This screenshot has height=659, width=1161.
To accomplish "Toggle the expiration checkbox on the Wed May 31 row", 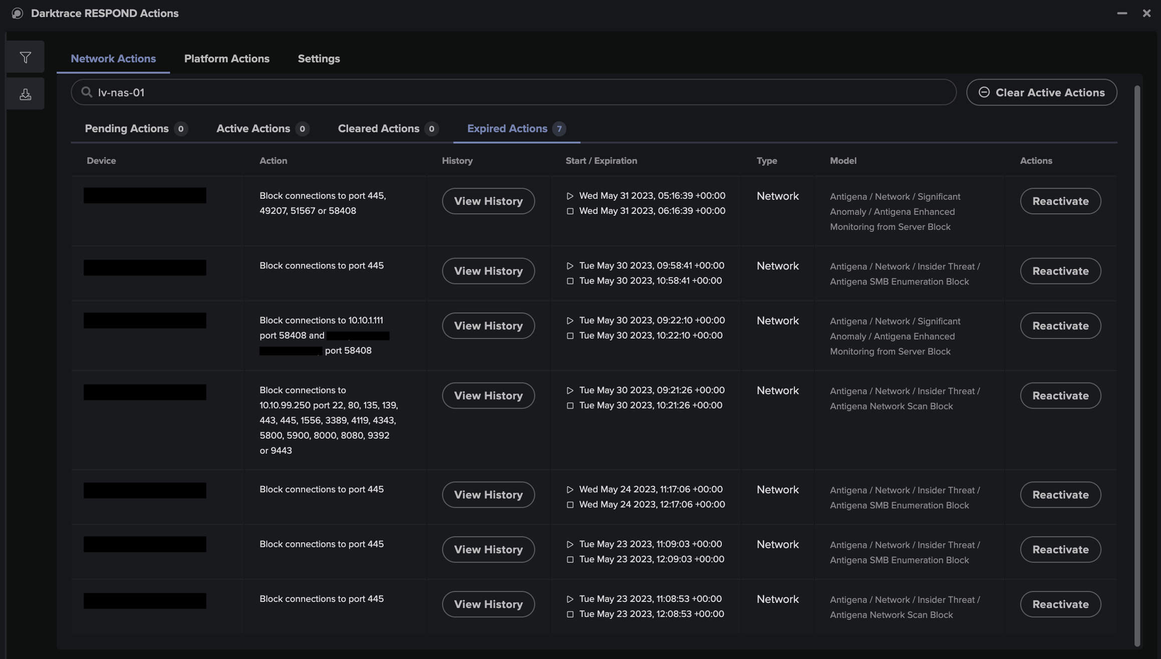I will coord(569,211).
